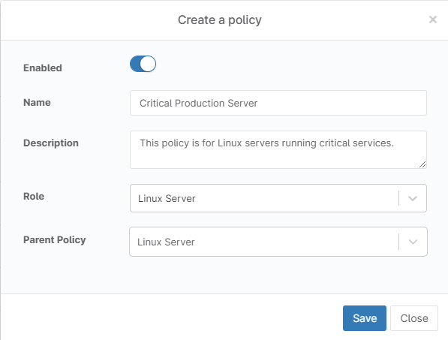Open the Parent Policy dropdown
Image resolution: width=448 pixels, height=340 pixels.
[x=278, y=242]
